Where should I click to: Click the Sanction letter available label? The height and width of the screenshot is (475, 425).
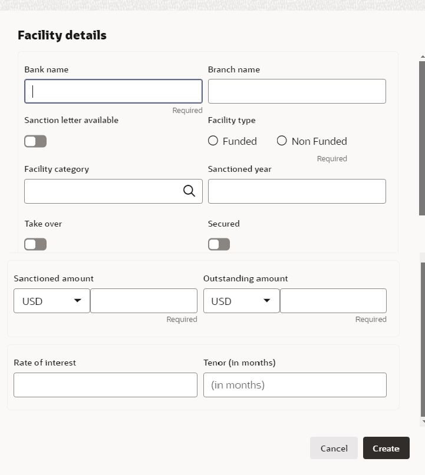click(x=71, y=120)
